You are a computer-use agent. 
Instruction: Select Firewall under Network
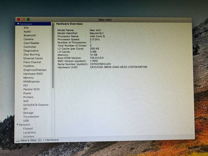coord(28,129)
